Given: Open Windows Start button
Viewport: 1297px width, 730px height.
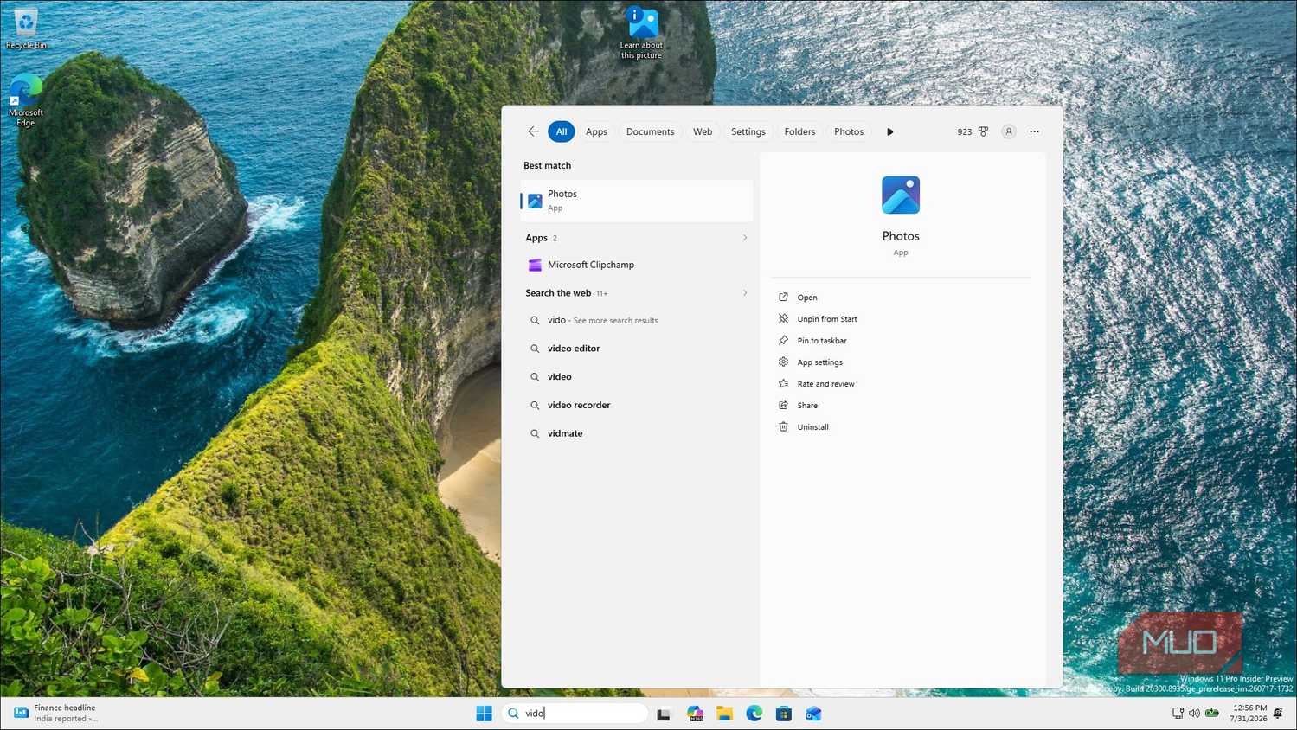Looking at the screenshot, I should coord(484,714).
